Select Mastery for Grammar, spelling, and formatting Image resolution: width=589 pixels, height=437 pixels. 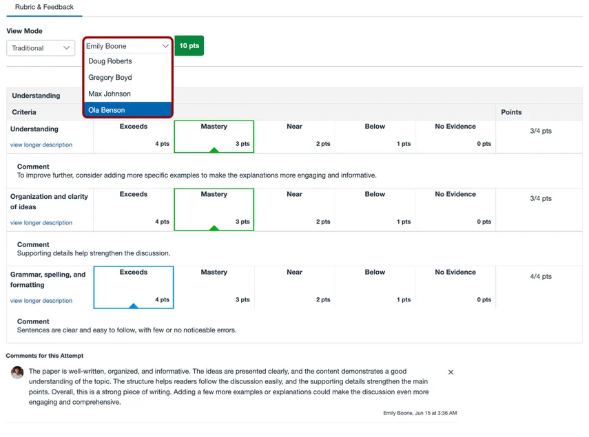[x=214, y=288]
